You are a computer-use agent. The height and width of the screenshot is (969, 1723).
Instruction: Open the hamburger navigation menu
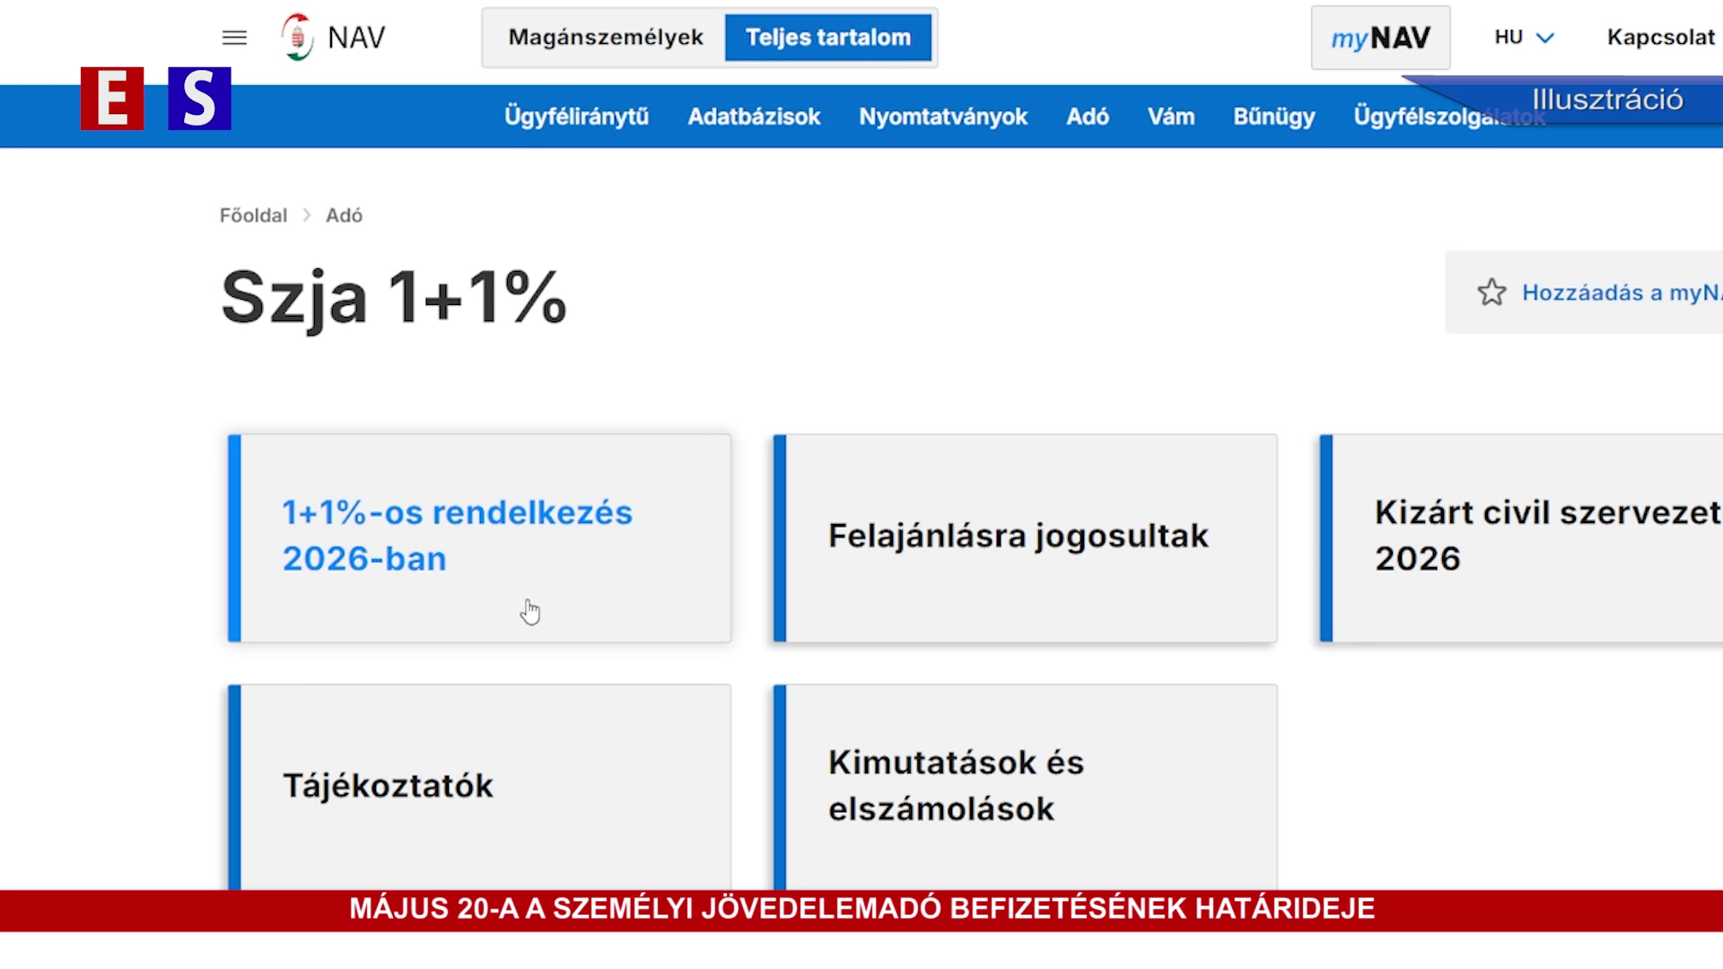point(233,37)
